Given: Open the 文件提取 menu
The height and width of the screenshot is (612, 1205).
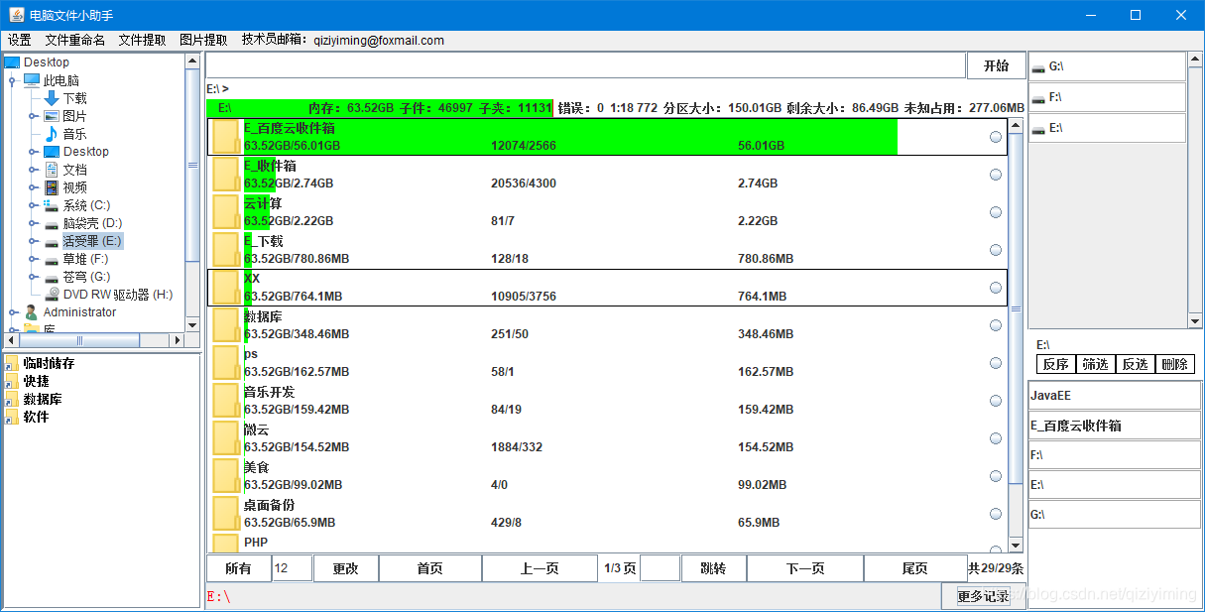Looking at the screenshot, I should tap(143, 41).
